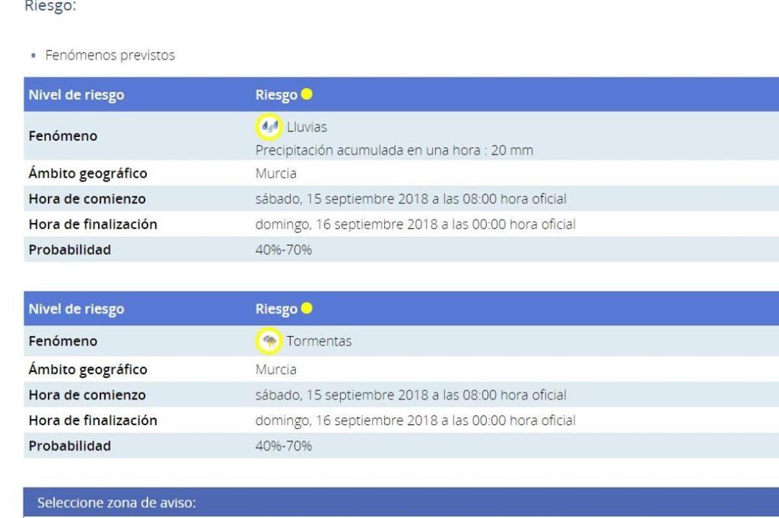Click the Fenómenos previstos bullet item
Screen dimensions: 779x518
110,55
